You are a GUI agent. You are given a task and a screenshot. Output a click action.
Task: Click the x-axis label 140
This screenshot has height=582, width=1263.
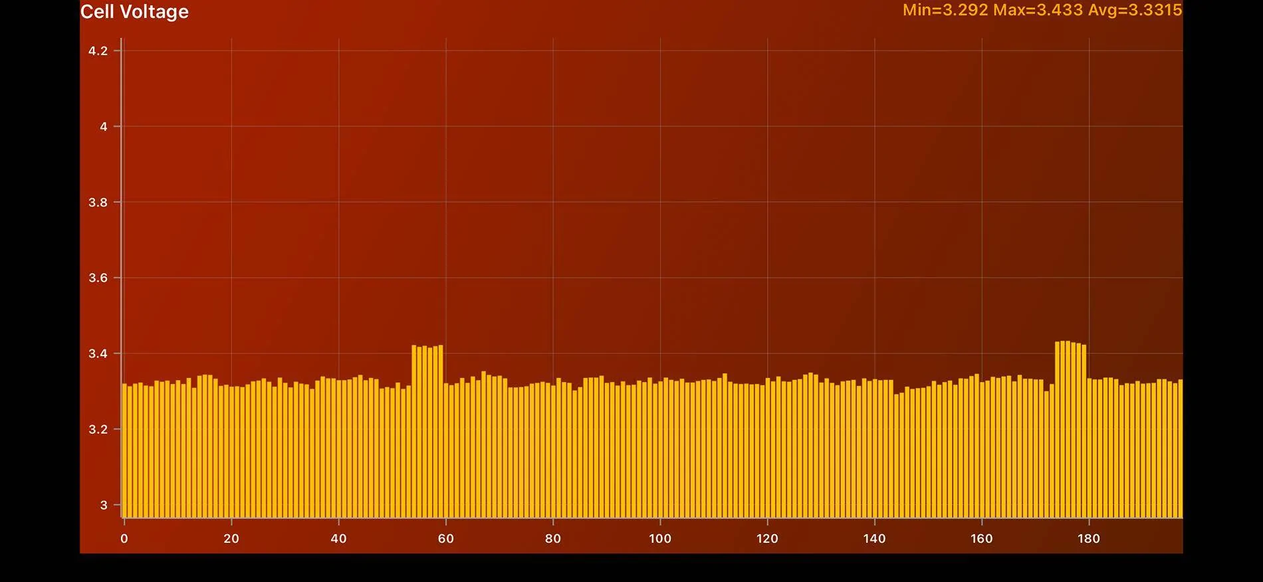click(875, 539)
